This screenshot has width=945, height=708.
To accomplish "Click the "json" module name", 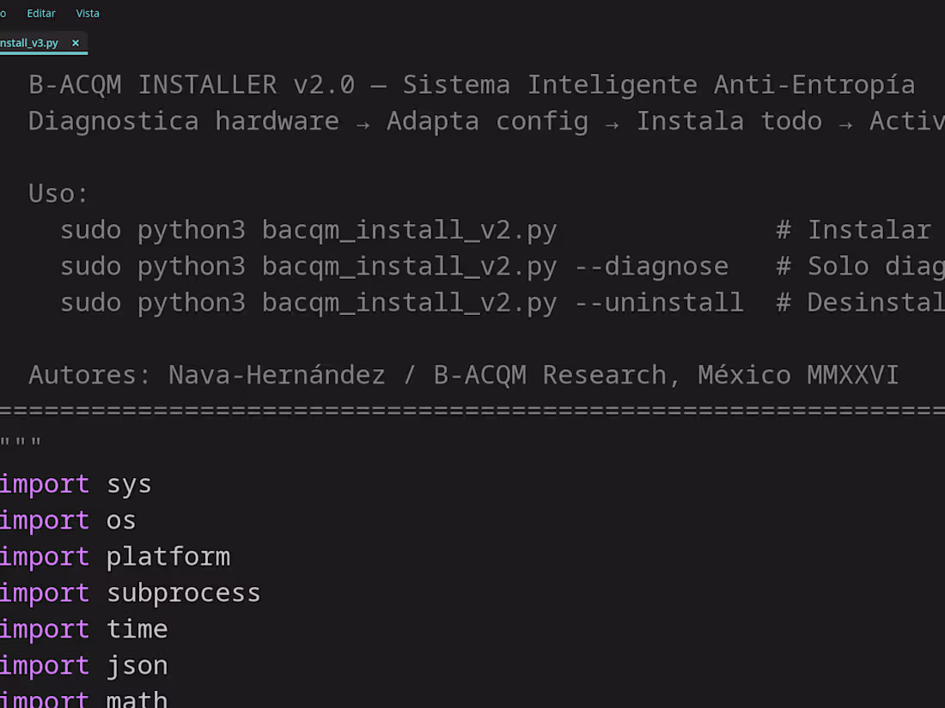I will tap(137, 666).
